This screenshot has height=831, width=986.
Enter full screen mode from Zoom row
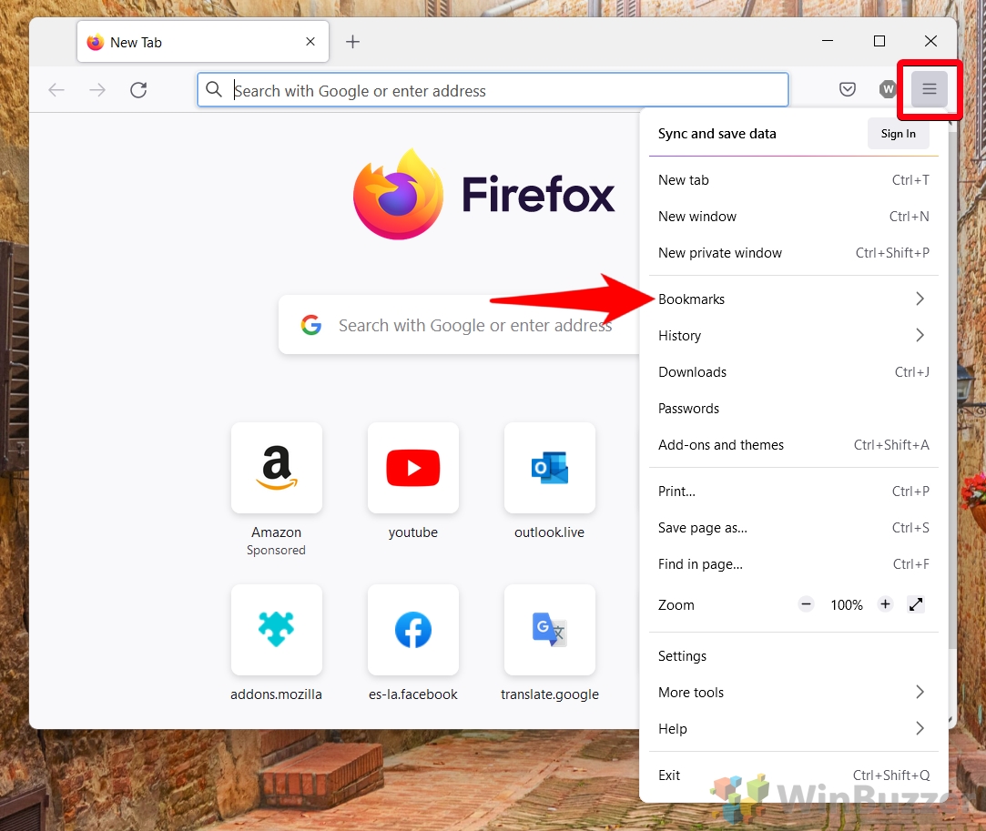coord(916,604)
